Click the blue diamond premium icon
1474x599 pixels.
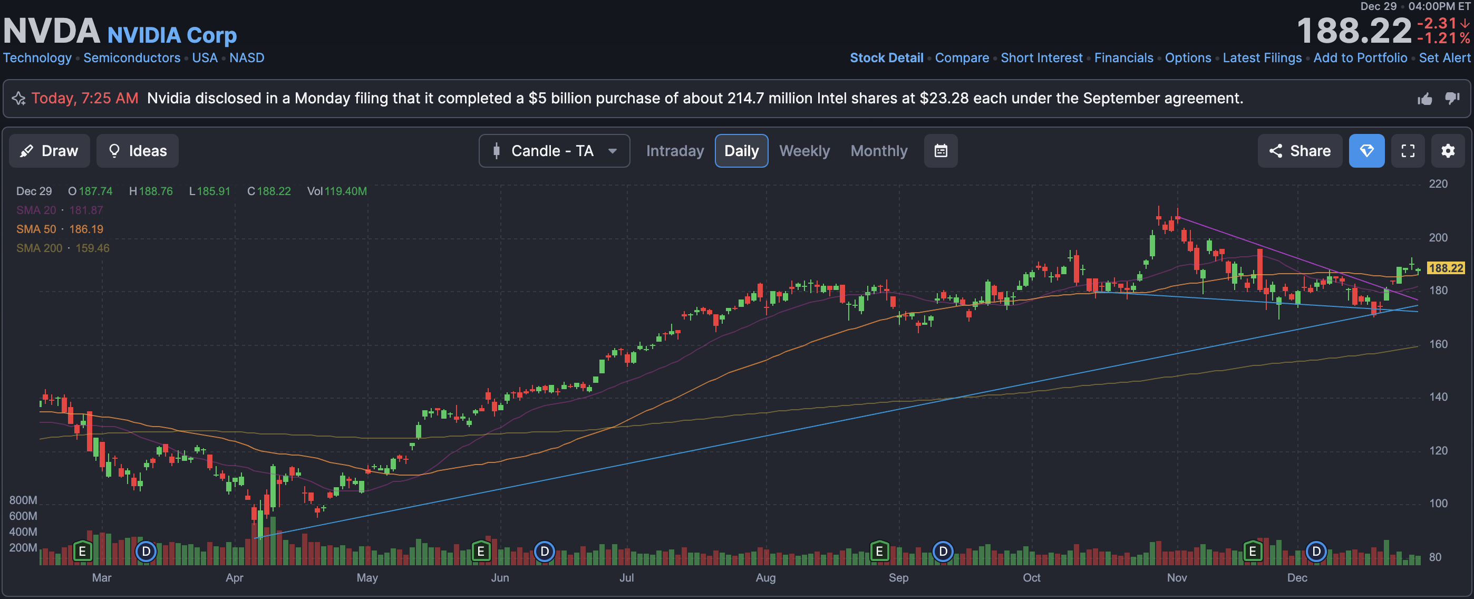click(1366, 151)
